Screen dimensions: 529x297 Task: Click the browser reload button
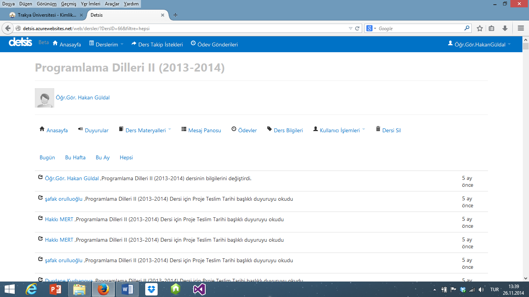point(357,28)
